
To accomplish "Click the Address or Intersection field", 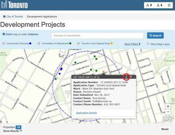I will click(97, 35).
